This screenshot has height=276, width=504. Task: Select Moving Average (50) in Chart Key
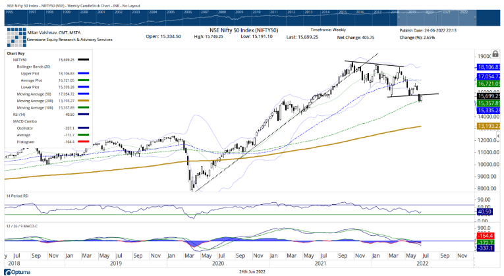[x=32, y=93]
